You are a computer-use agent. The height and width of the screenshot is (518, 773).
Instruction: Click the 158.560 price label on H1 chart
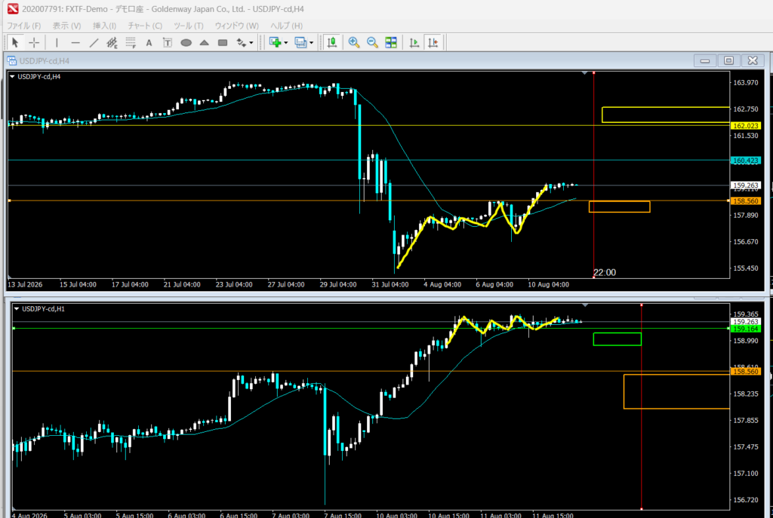[x=746, y=371]
